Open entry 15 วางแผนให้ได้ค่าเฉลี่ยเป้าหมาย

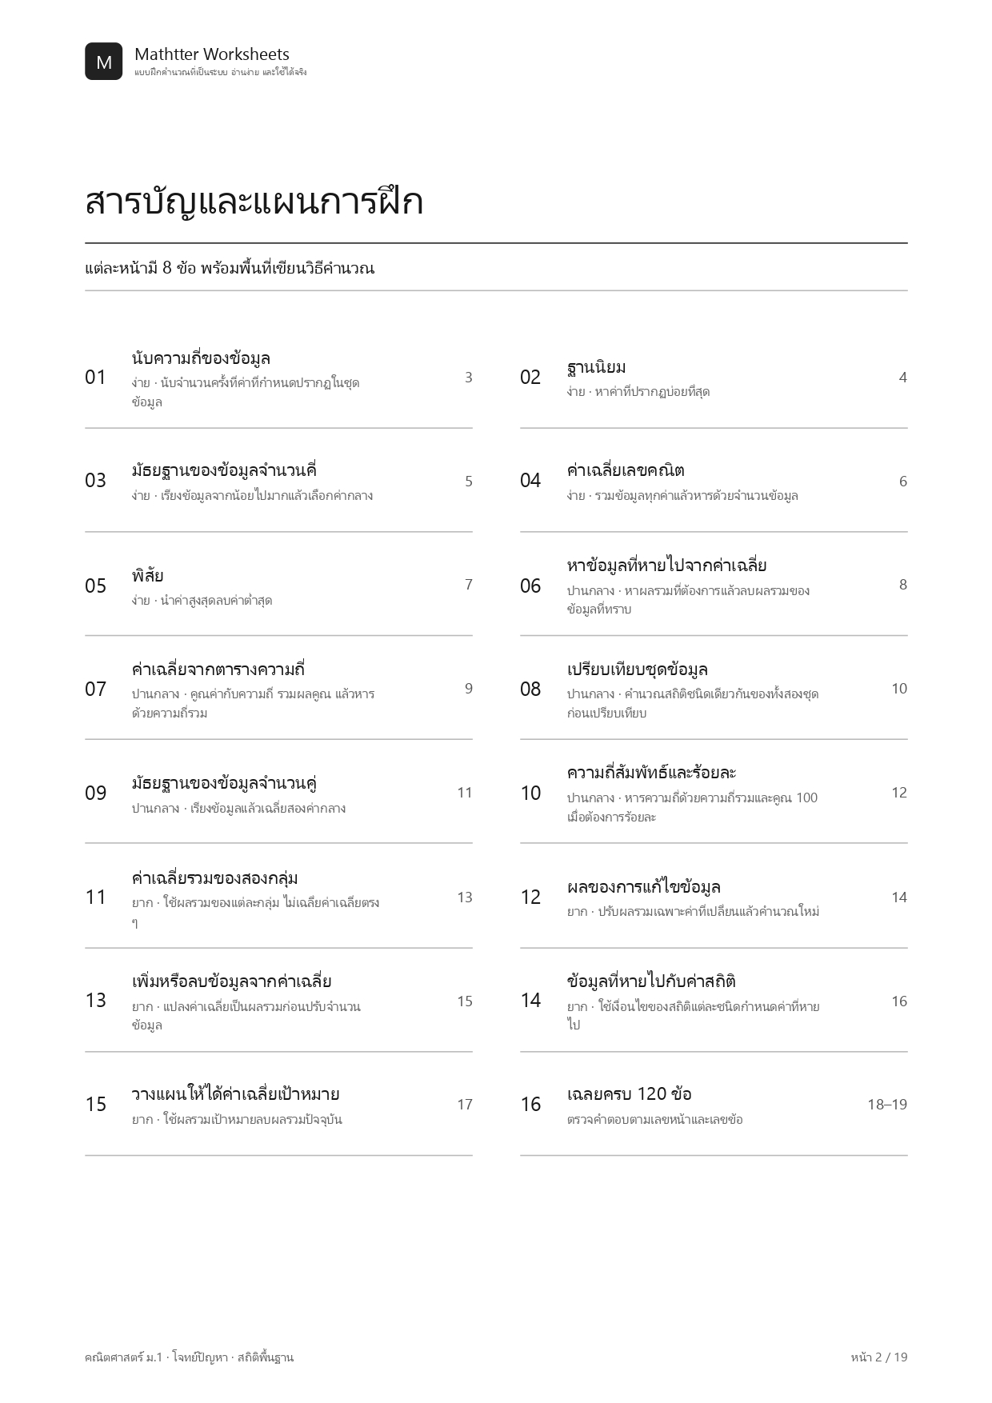click(x=278, y=1105)
